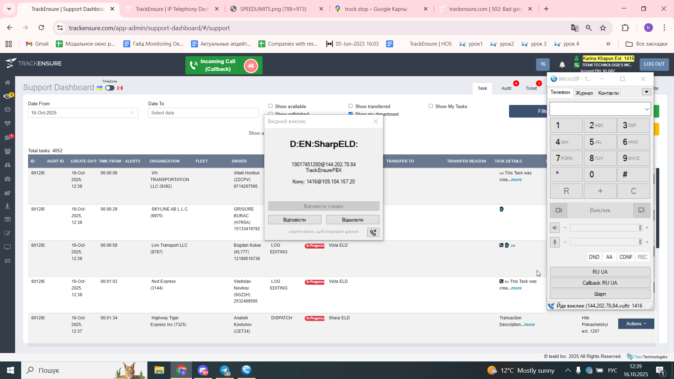Click the notification bell icon
The width and height of the screenshot is (674, 379).
click(562, 65)
